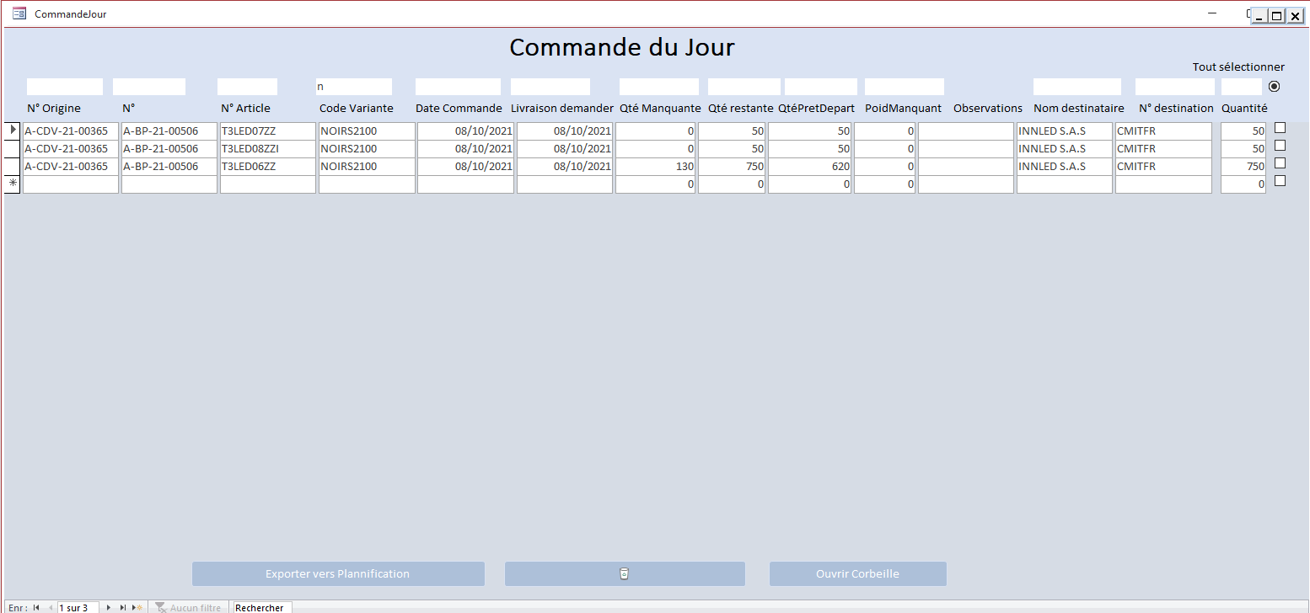Click the filter box above PoidManquant
Screen dimensions: 1310x613
[x=905, y=87]
